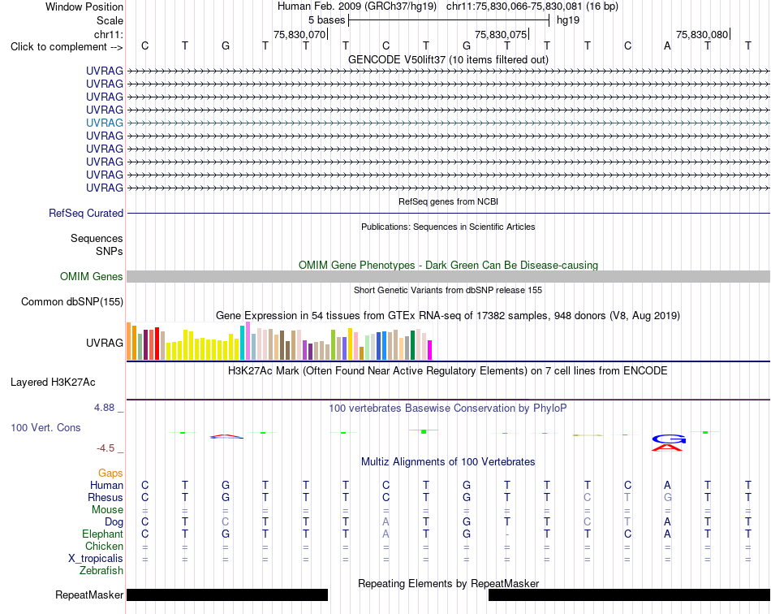Click the gray OMIM Genes bar
Viewport: 771px width, 614px height.
click(448, 276)
